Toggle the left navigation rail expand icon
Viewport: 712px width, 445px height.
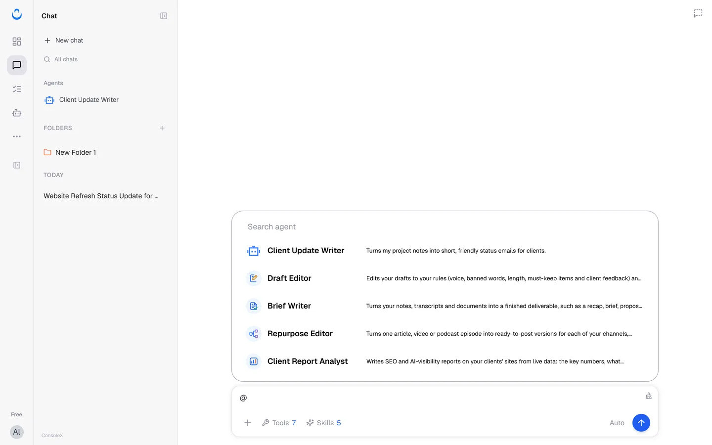[17, 165]
